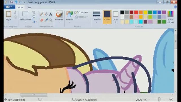Click the scroll down arrow of vertical scrollbar
This screenshot has height=102, width=181.
point(176,91)
